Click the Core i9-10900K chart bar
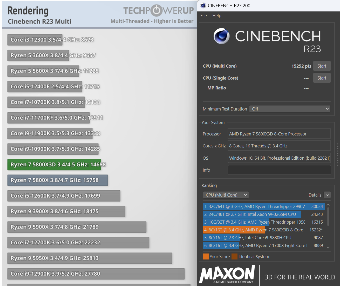 coord(53,149)
